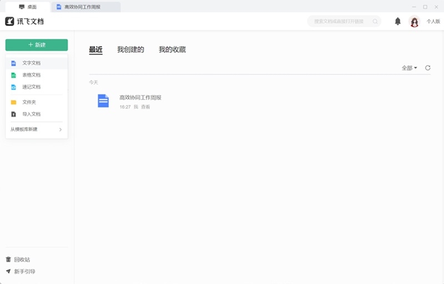Click the 回收站 trash icon
Screen dimensions: 444x284
tap(8, 260)
